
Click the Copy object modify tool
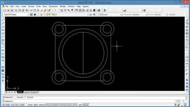[x=187, y=23]
